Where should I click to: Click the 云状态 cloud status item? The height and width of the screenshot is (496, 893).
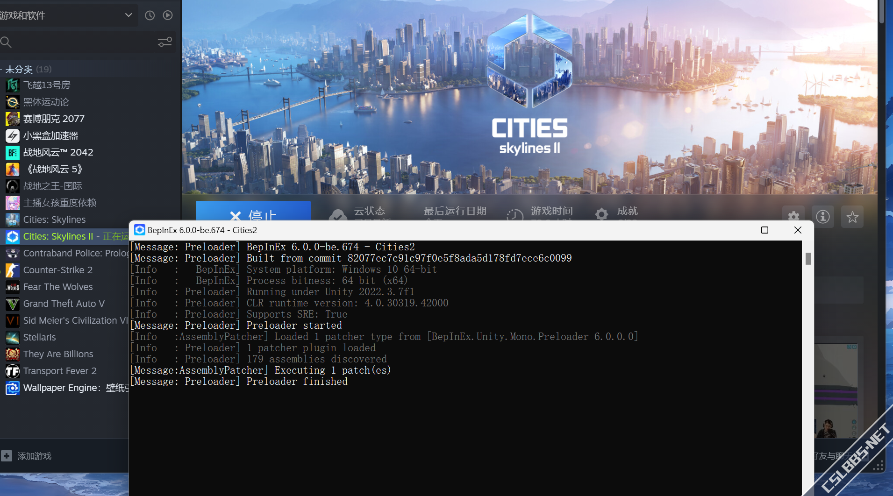point(370,211)
